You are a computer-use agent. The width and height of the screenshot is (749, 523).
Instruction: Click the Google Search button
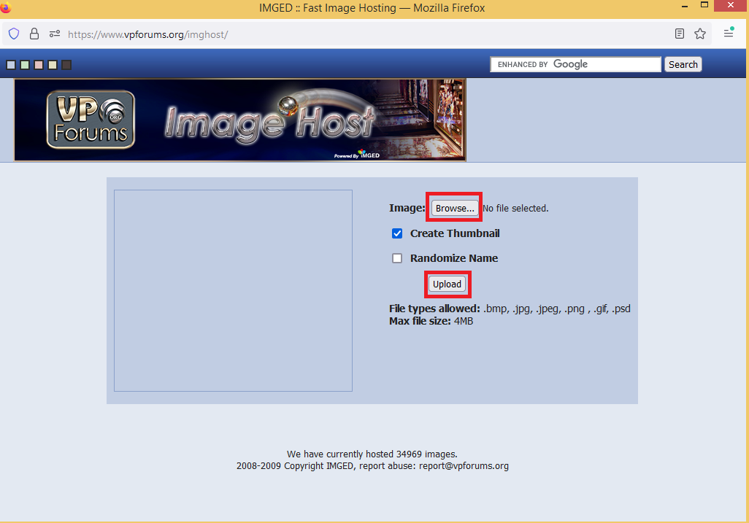pos(683,64)
